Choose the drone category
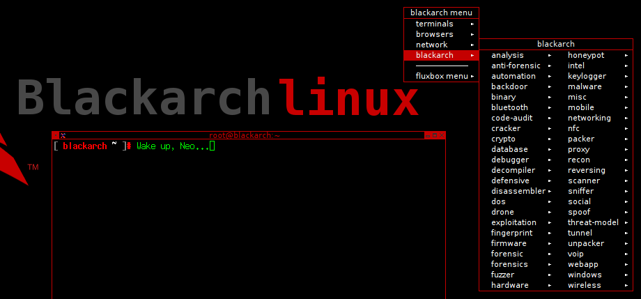 (x=518, y=212)
